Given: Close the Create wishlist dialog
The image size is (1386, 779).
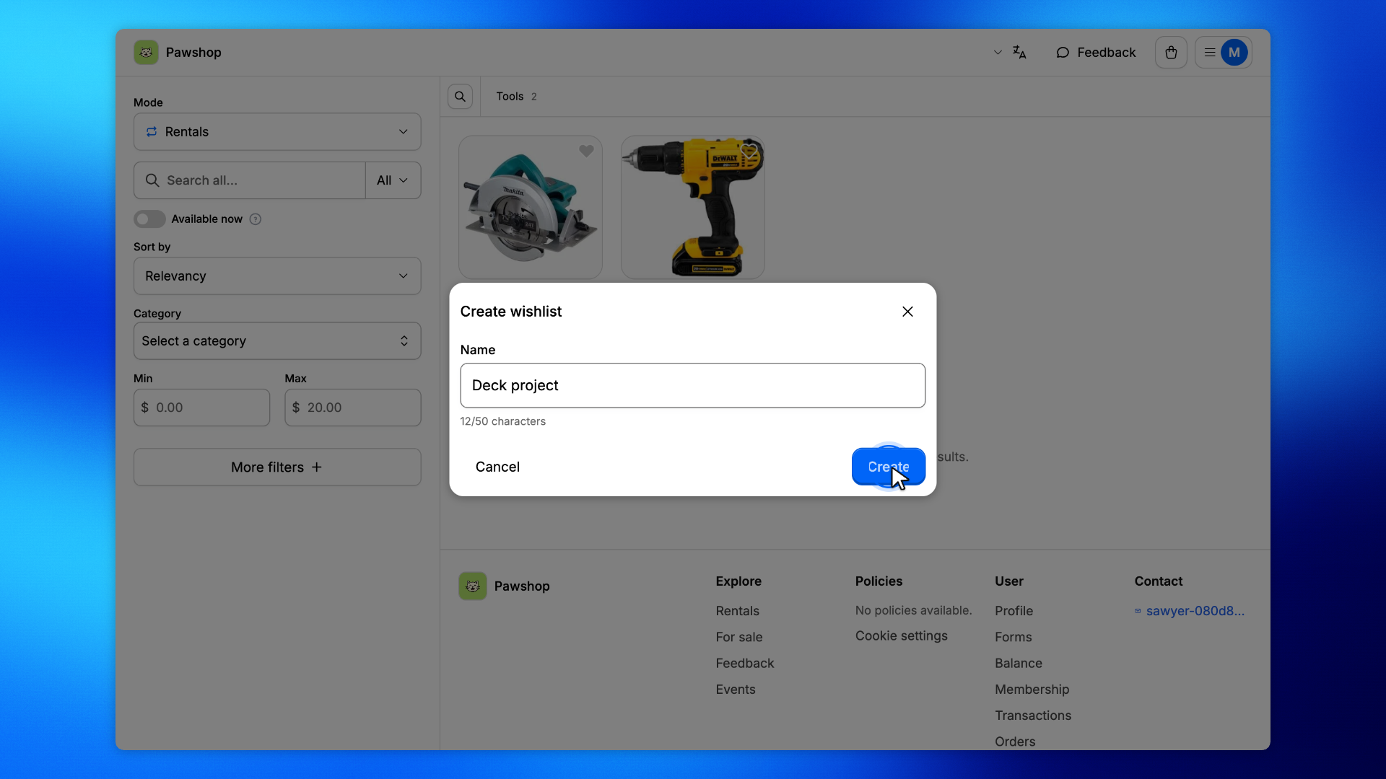Looking at the screenshot, I should coord(907,312).
